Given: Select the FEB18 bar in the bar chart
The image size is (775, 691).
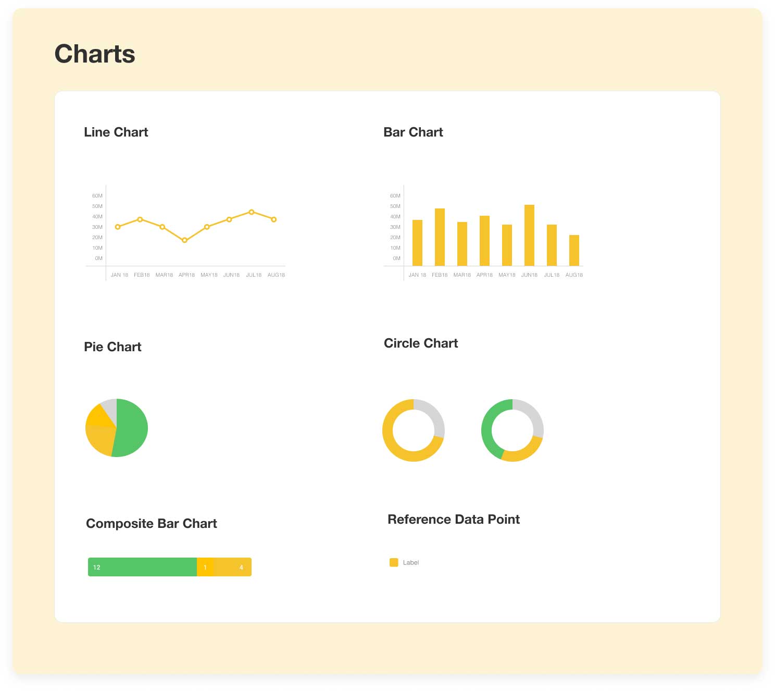Looking at the screenshot, I should [440, 237].
